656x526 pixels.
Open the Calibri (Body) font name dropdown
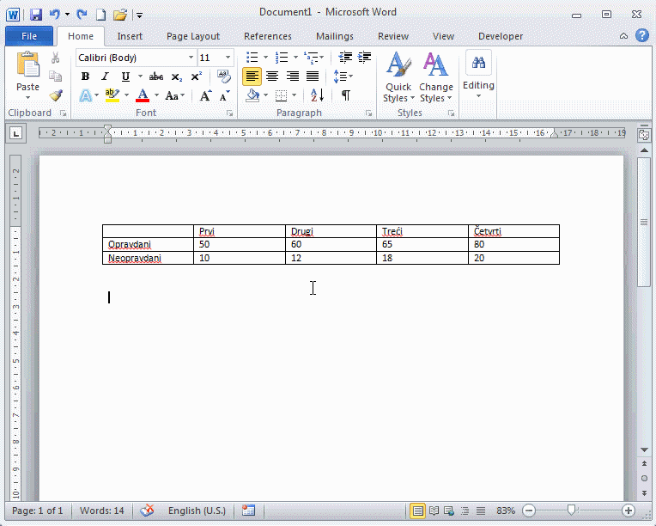pyautogui.click(x=191, y=58)
